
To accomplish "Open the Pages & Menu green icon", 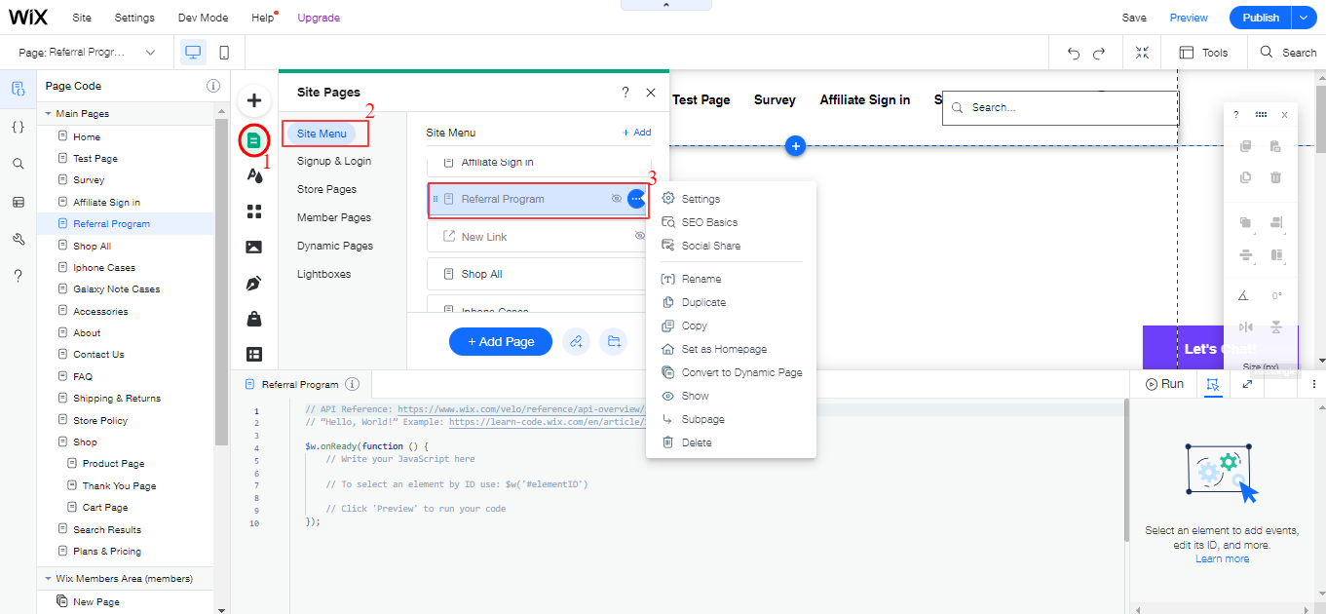I will pos(253,139).
